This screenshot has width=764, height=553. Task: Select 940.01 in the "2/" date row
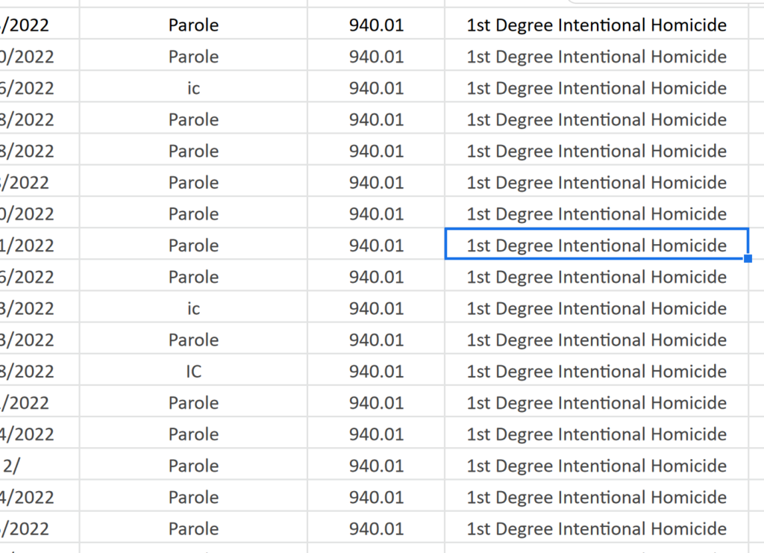376,466
